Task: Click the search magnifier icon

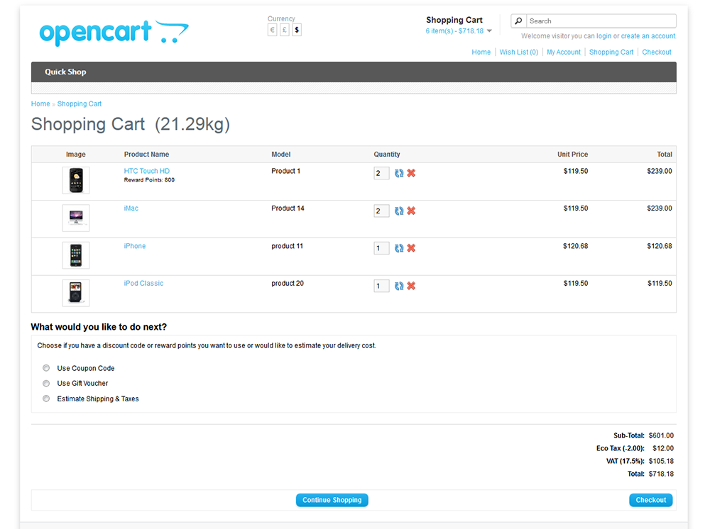Action: (x=519, y=21)
